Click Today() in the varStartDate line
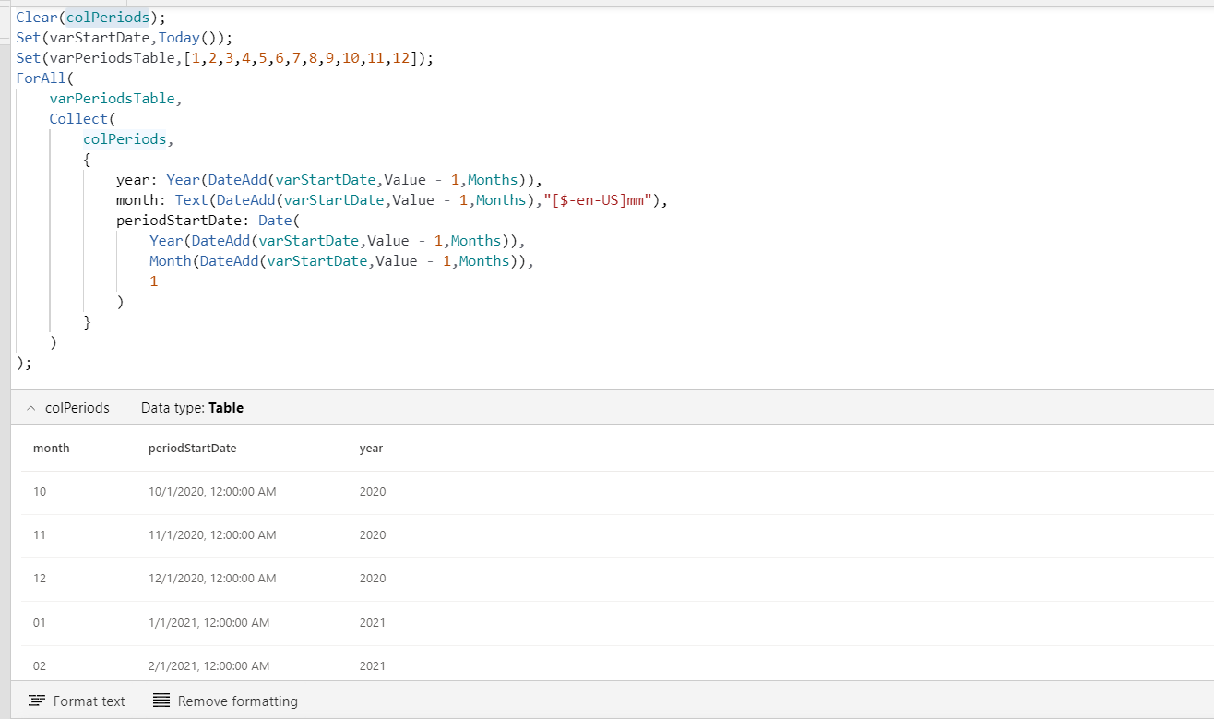The height and width of the screenshot is (719, 1214). pos(191,38)
